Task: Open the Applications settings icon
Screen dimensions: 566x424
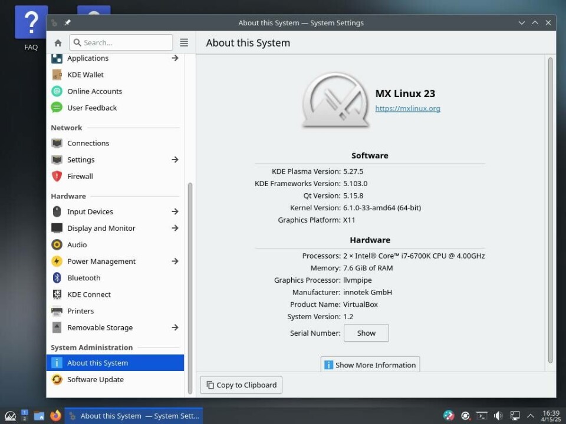Action: (x=57, y=58)
